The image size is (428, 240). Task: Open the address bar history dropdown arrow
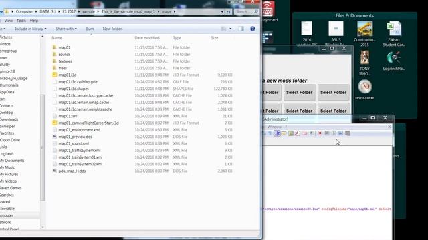222,12
